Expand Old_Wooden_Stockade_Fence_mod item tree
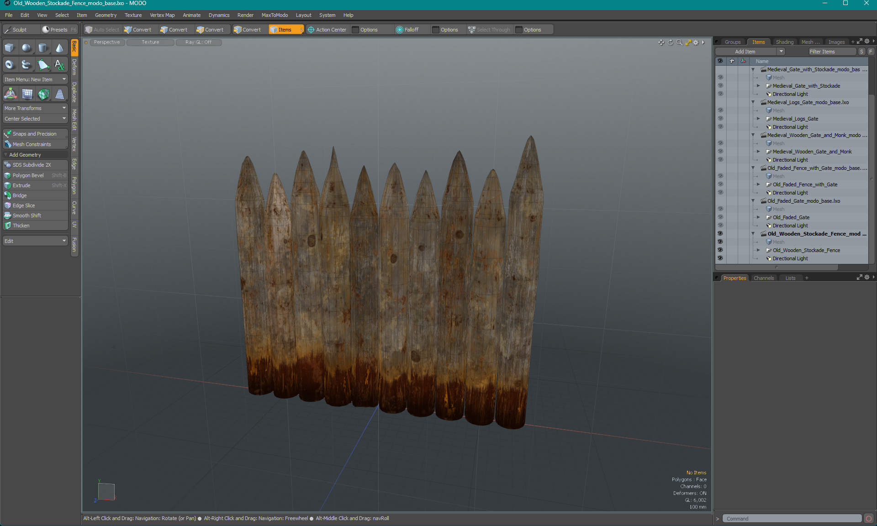Screen dimensions: 877x526 pyautogui.click(x=752, y=233)
